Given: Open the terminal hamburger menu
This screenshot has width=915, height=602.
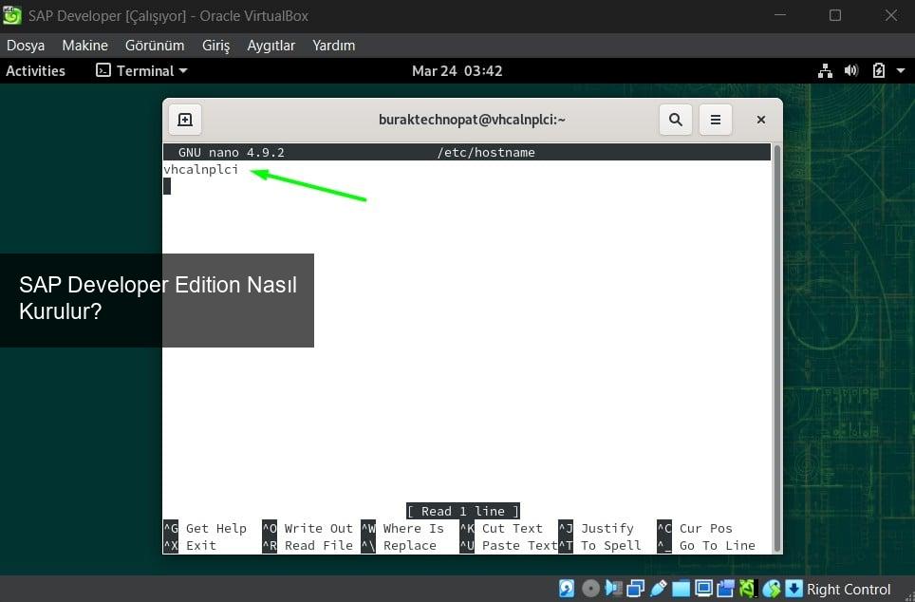Looking at the screenshot, I should click(x=716, y=120).
